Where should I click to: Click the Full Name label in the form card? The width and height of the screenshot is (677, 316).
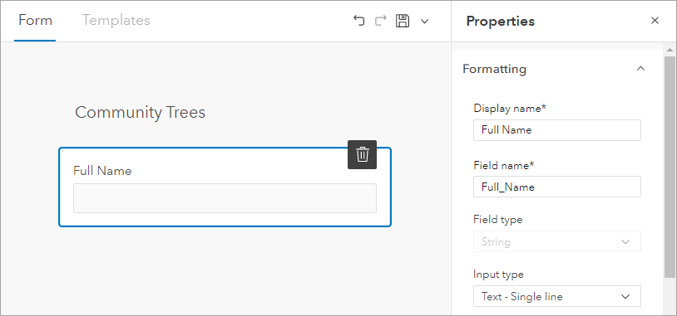click(x=102, y=171)
